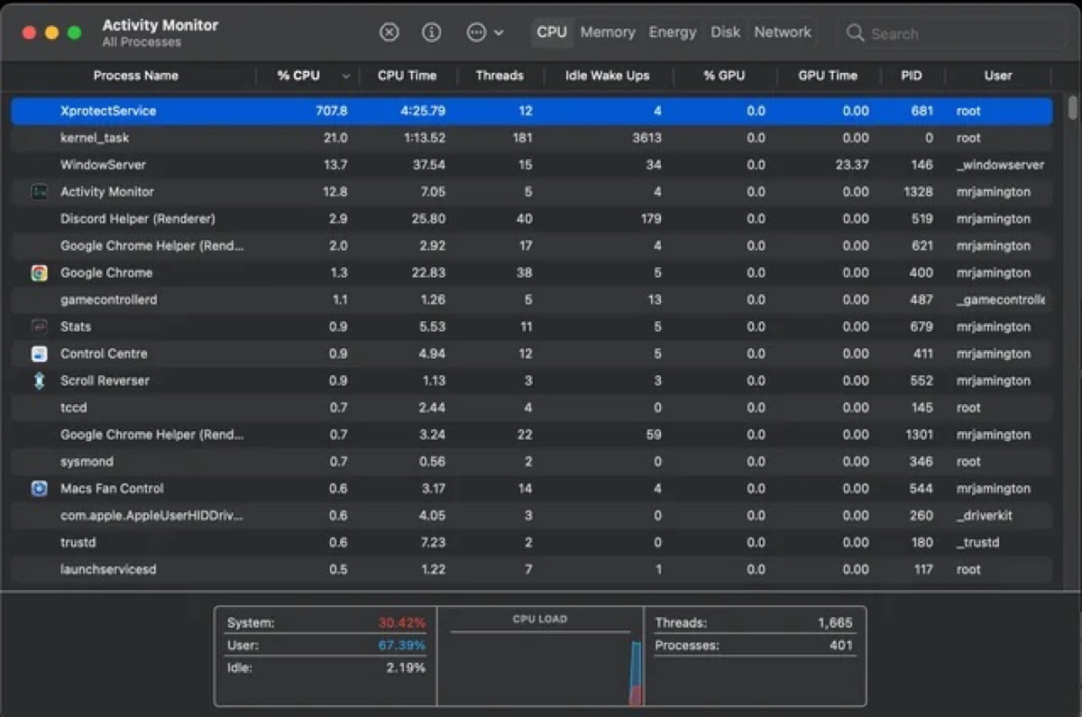Click the 23.37 GPU Time value

[852, 165]
